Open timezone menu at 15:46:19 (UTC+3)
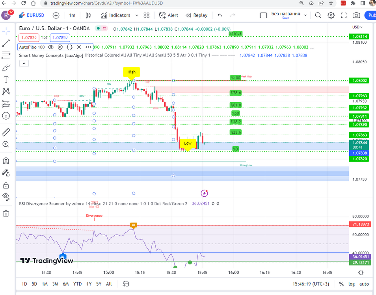Image resolution: width=376 pixels, height=295 pixels. (x=311, y=284)
